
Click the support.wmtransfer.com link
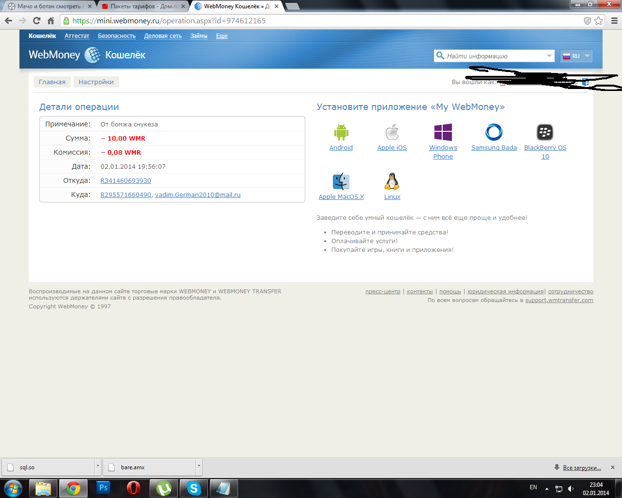[559, 300]
